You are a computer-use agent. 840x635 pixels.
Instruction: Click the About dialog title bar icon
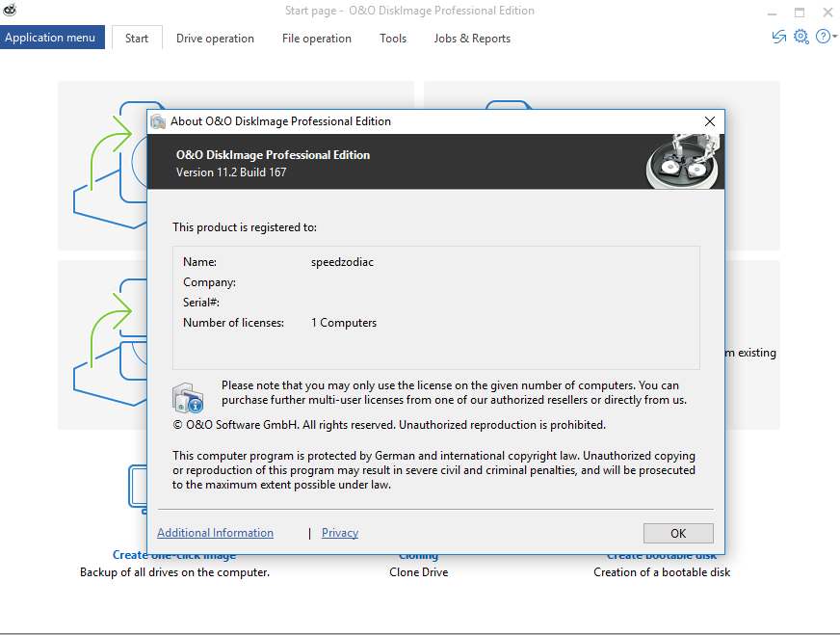tap(158, 121)
